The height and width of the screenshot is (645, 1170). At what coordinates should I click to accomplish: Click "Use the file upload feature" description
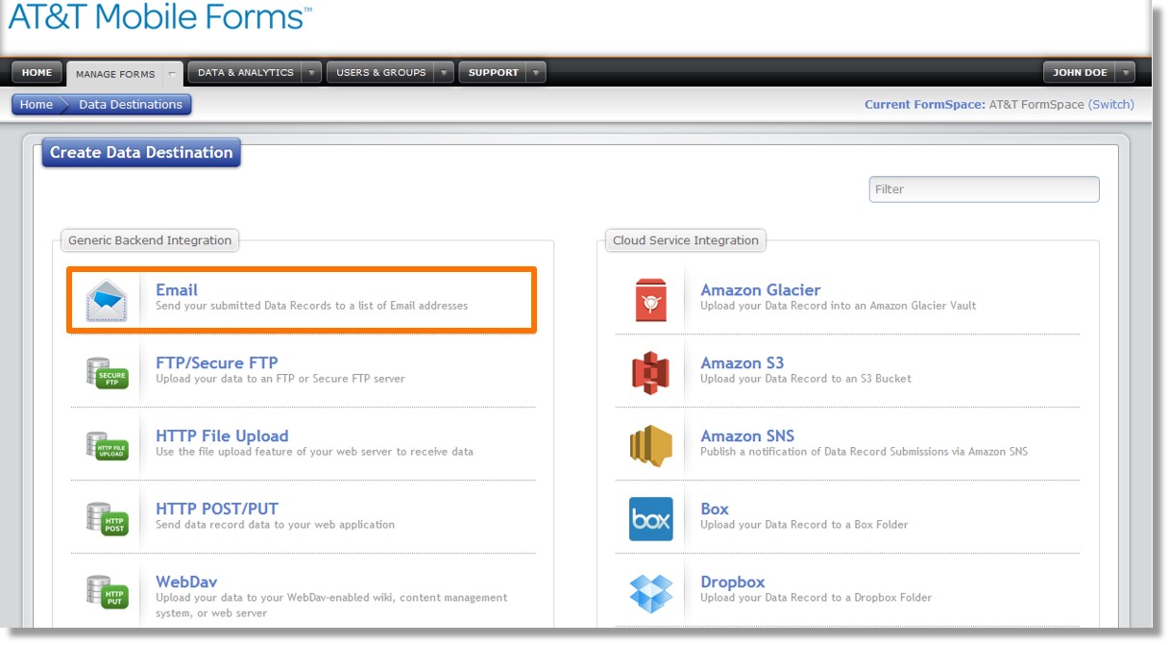tap(314, 452)
